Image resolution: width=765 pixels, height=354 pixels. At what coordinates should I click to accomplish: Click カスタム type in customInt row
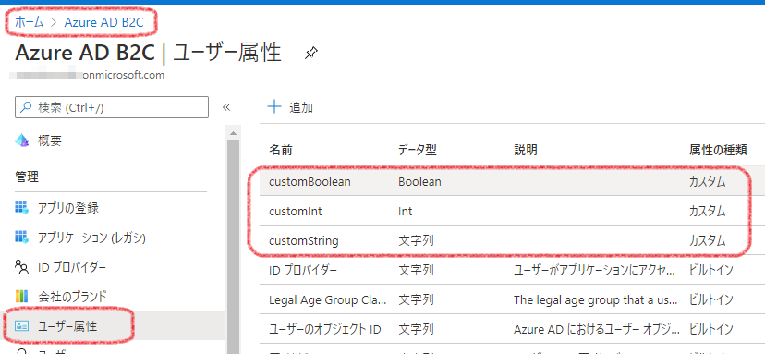coord(707,211)
